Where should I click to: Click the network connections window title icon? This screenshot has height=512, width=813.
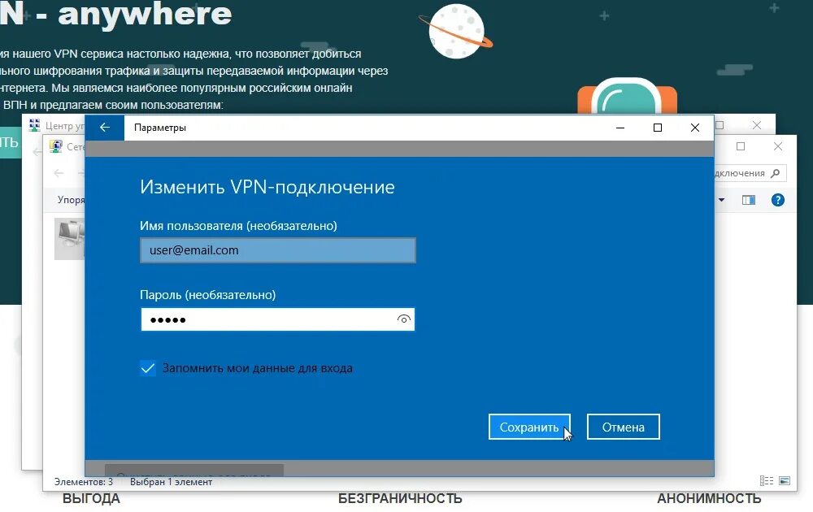tap(55, 146)
